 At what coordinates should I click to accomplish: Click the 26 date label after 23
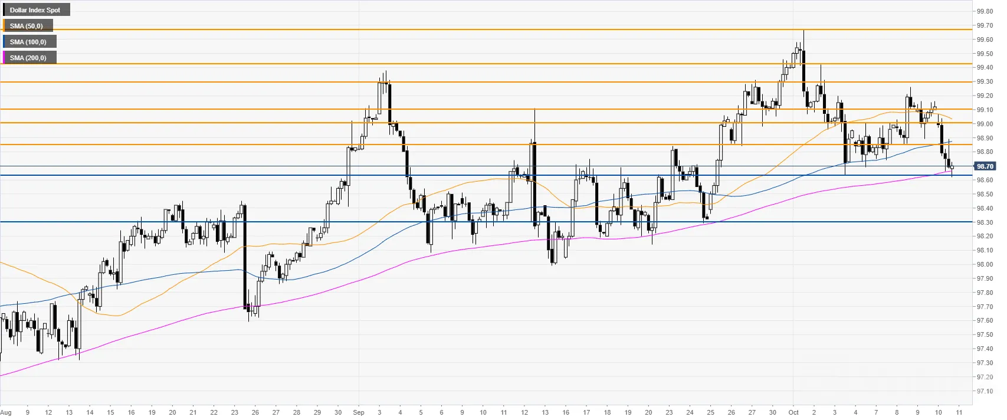point(255,412)
